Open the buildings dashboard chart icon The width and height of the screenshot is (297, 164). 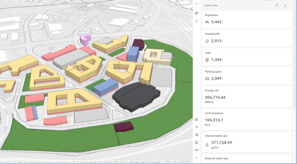point(197,142)
